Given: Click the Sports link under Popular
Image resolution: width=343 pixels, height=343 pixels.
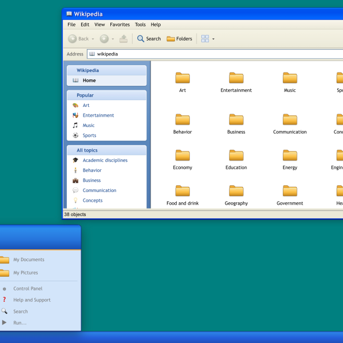Looking at the screenshot, I should click(89, 135).
